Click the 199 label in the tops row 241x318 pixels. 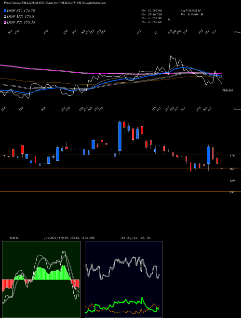(170, 32)
